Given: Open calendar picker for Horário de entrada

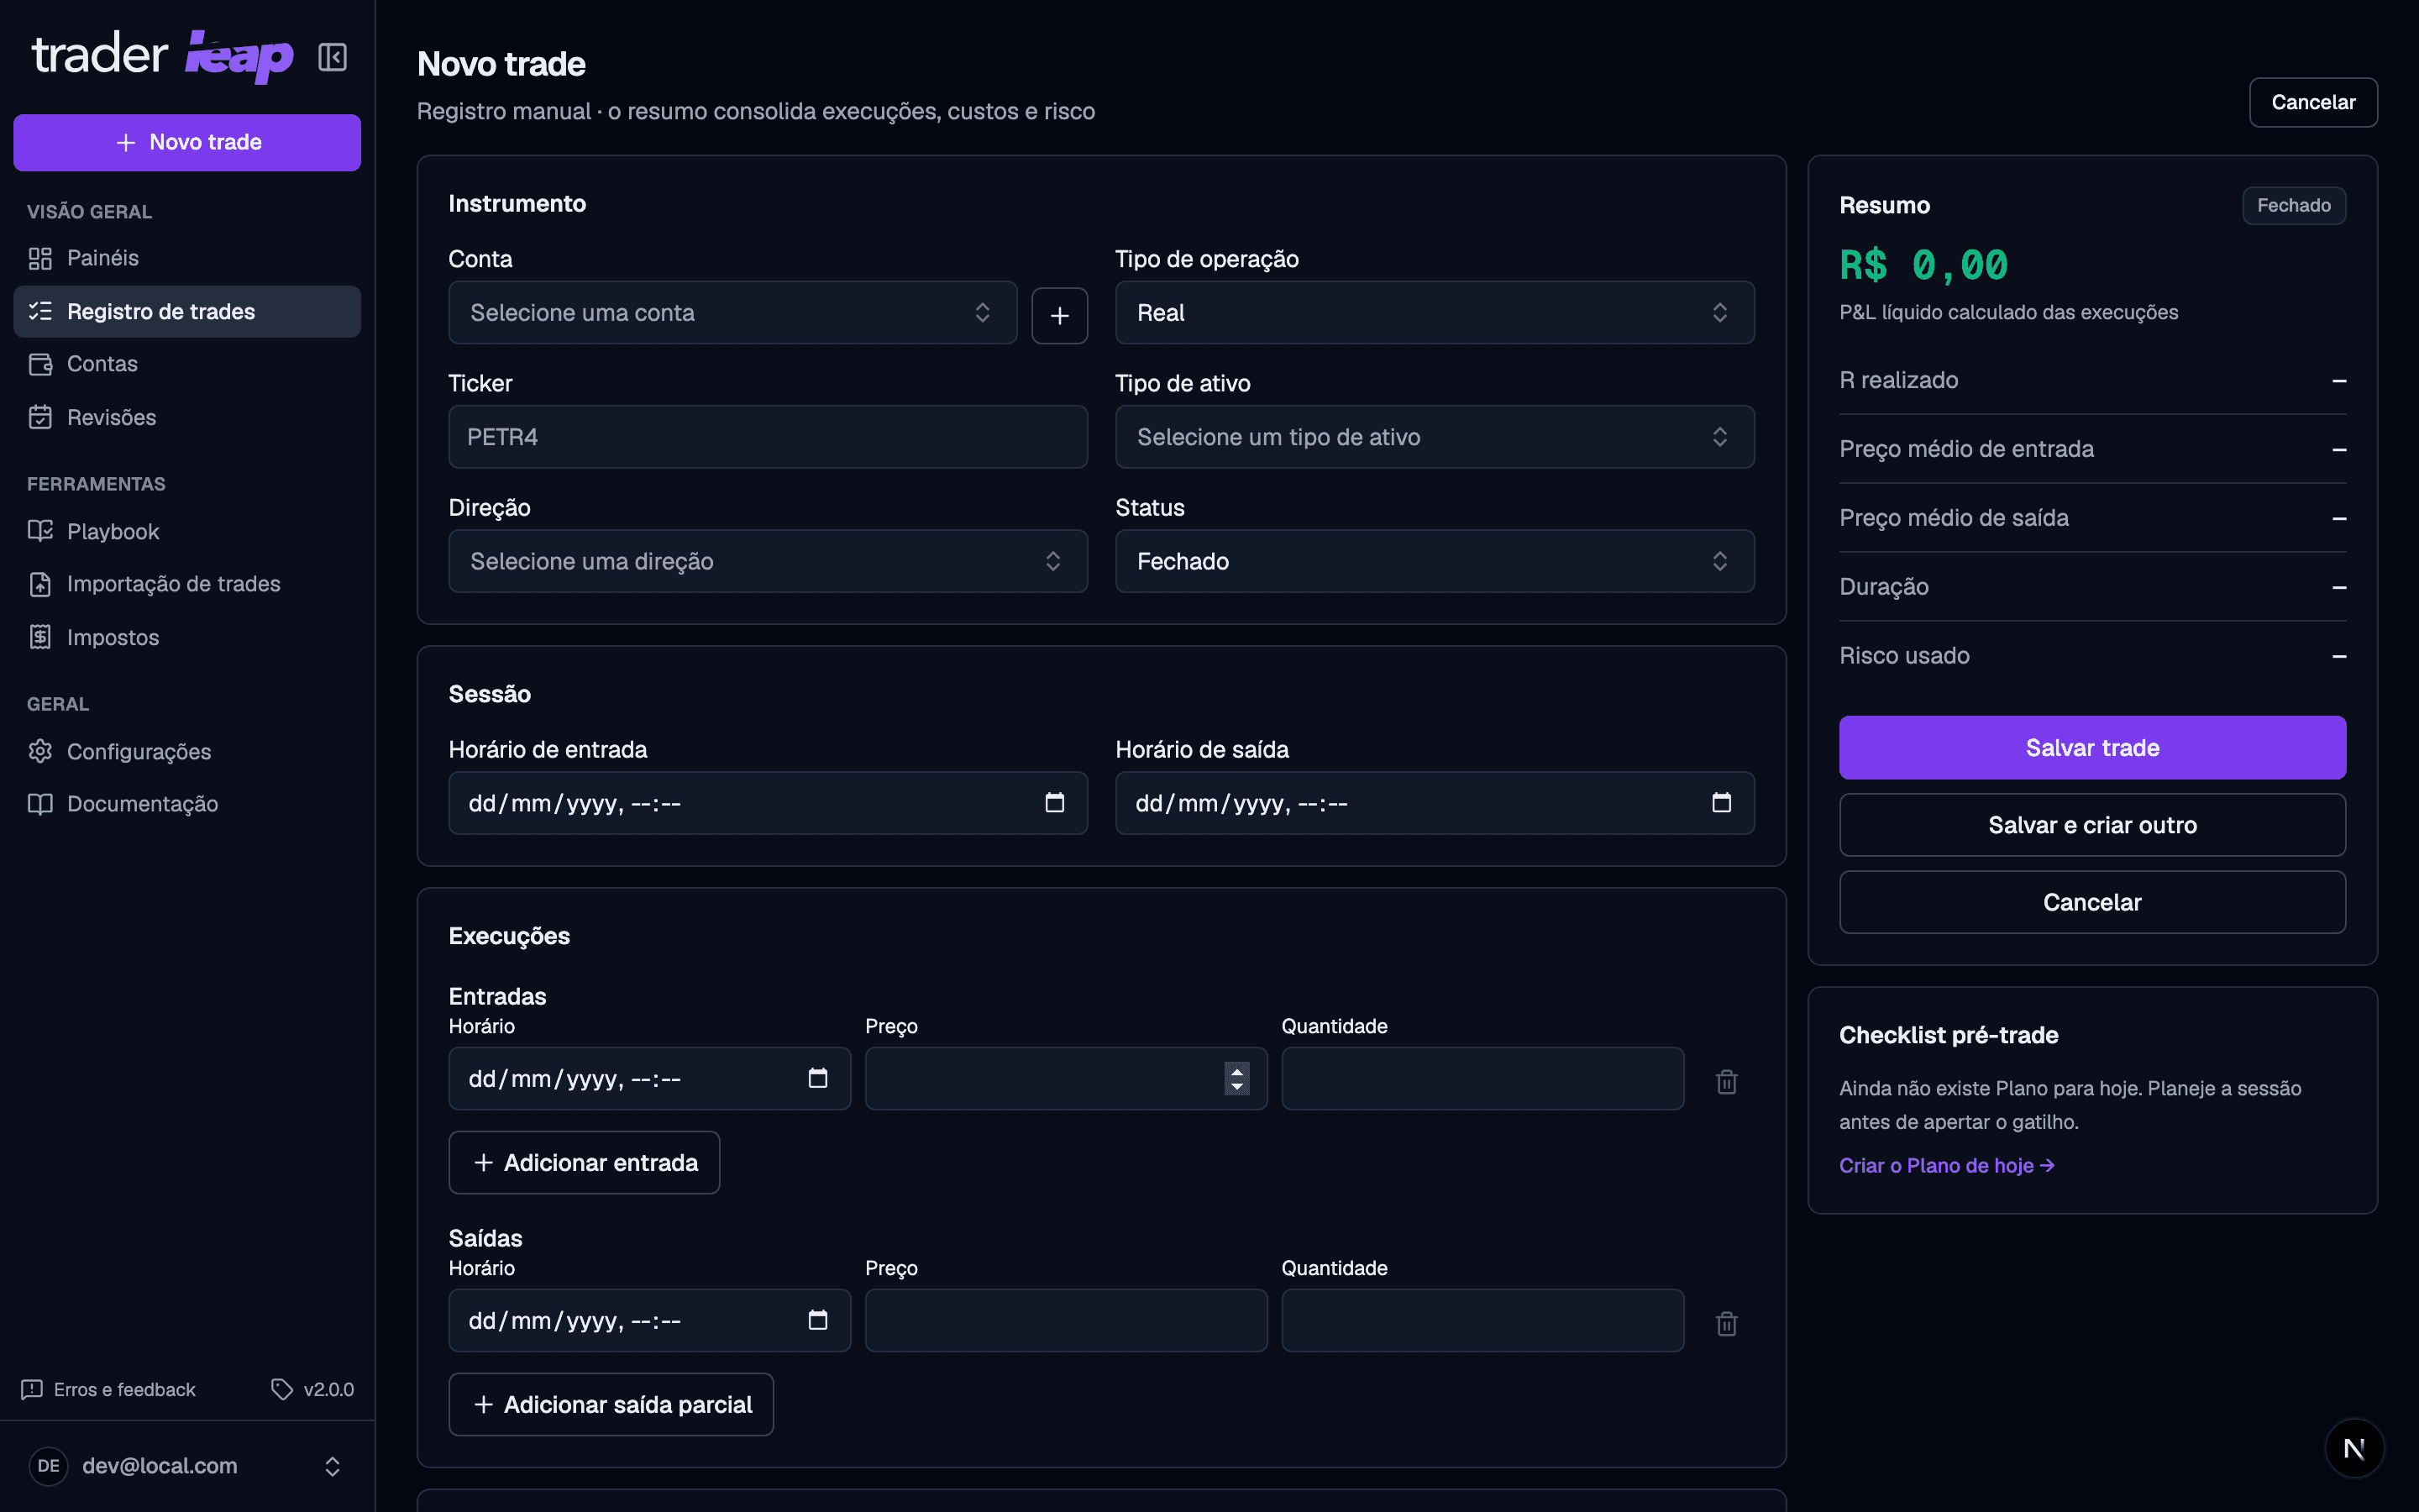Looking at the screenshot, I should 1055,803.
